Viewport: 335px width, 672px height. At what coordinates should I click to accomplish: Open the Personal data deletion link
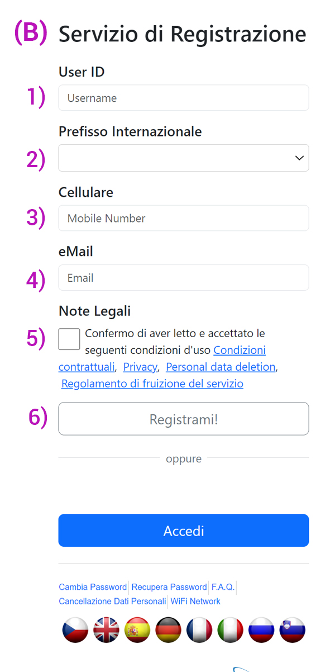[x=221, y=367]
